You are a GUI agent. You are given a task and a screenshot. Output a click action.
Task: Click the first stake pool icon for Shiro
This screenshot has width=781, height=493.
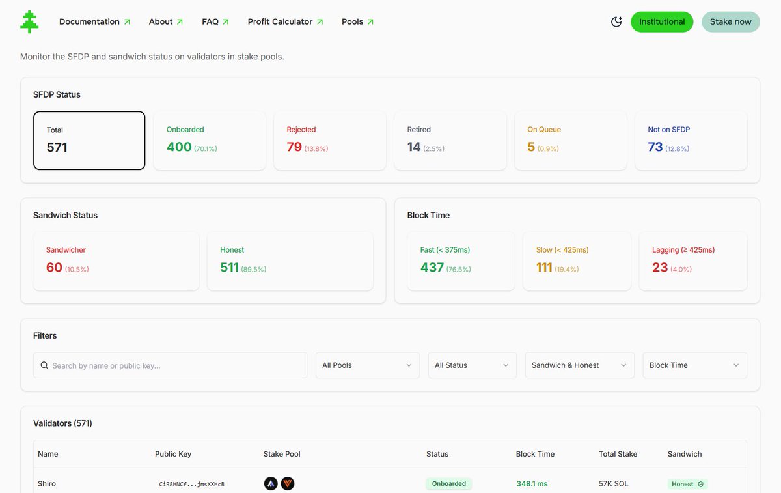(x=271, y=484)
